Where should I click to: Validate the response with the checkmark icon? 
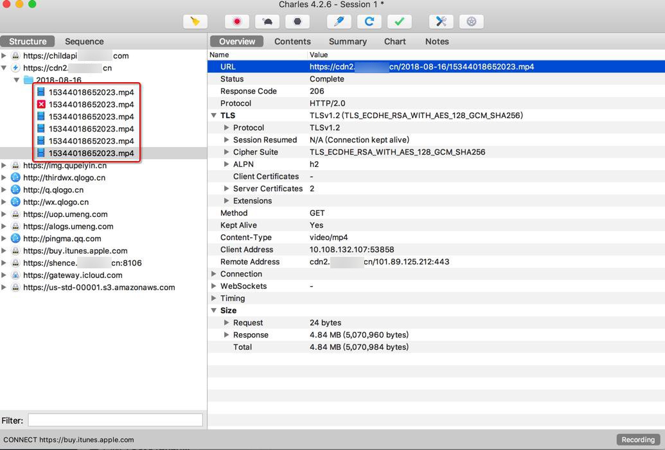pyautogui.click(x=399, y=21)
